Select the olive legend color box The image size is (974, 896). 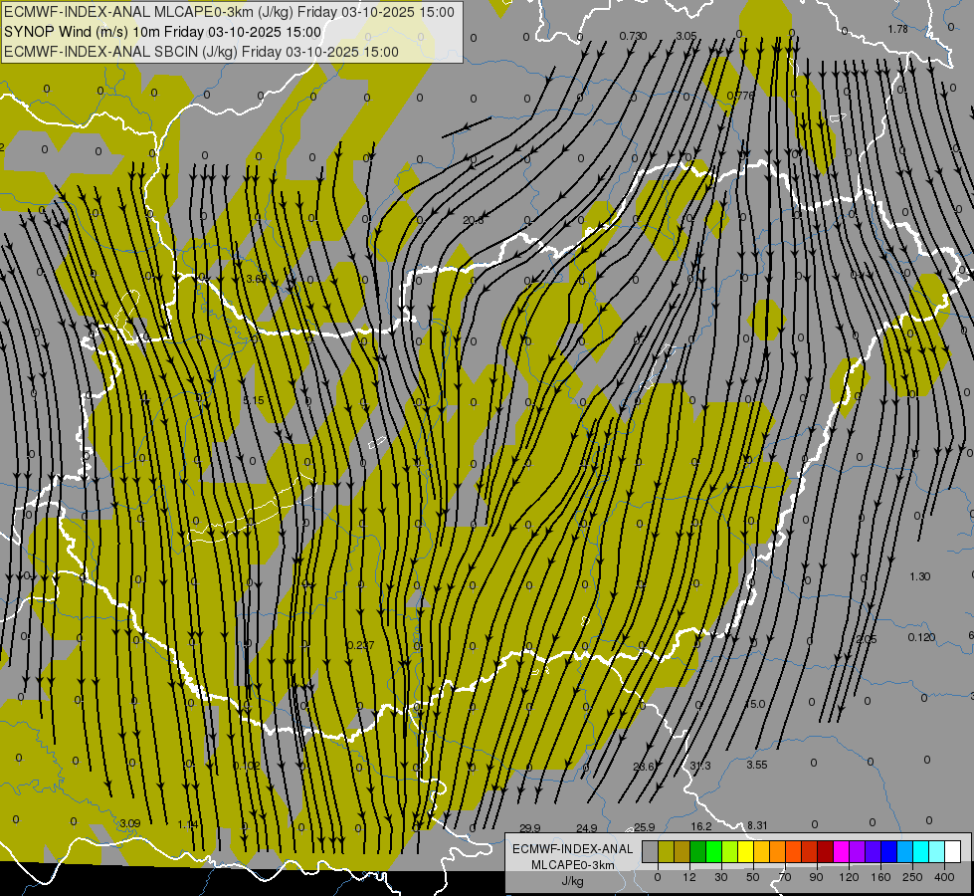point(666,851)
